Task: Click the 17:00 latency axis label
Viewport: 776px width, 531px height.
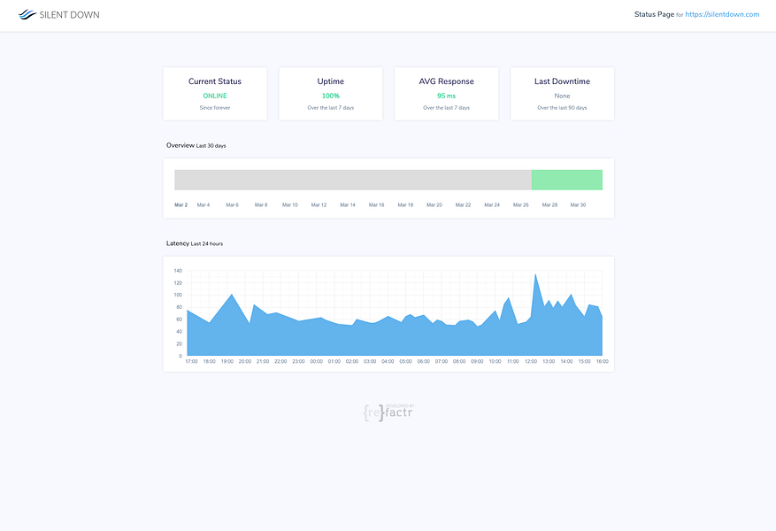Action: (x=191, y=361)
